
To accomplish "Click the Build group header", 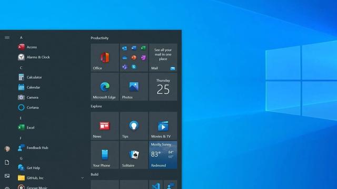I will tap(95, 174).
